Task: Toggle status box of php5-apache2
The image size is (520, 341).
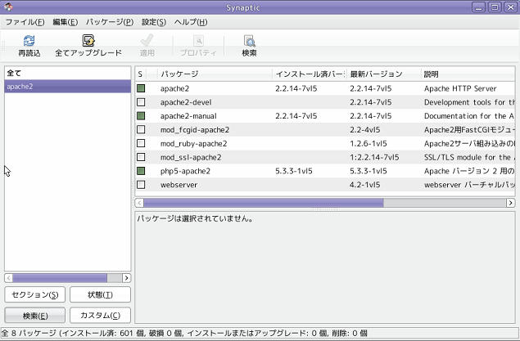Action: pyautogui.click(x=141, y=171)
